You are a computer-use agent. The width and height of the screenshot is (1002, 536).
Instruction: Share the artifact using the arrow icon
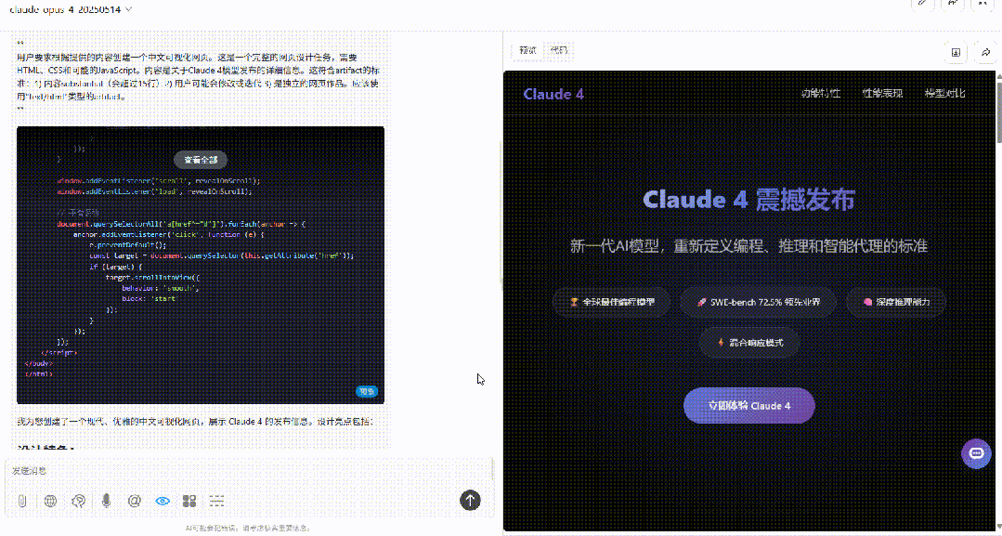point(986,52)
